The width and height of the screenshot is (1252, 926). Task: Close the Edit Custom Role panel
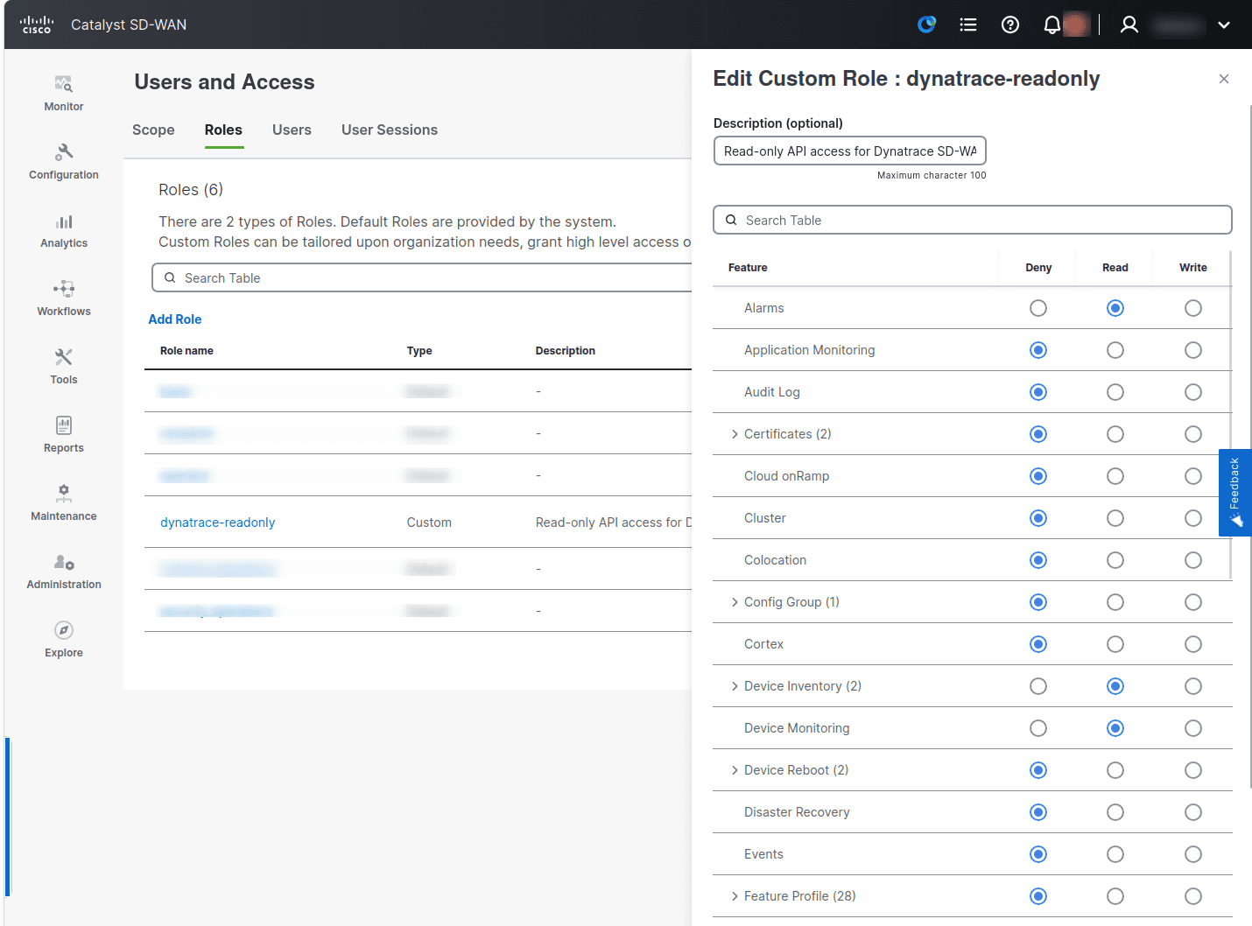point(1224,79)
